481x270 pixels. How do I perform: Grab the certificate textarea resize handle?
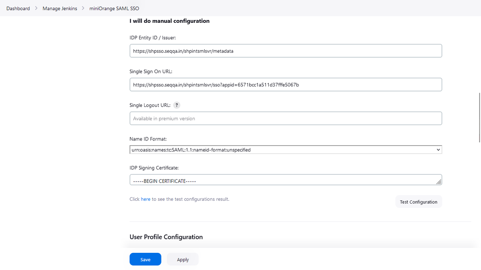439,182
